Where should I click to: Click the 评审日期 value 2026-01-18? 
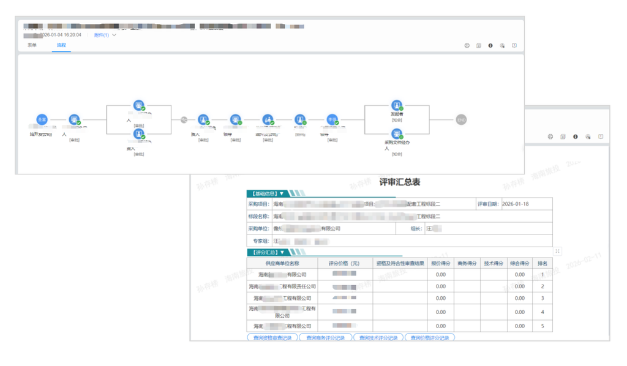tap(515, 204)
